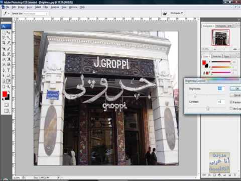241x181 pixels.
Task: Select the Clone Stamp tool
Action: tap(4, 54)
